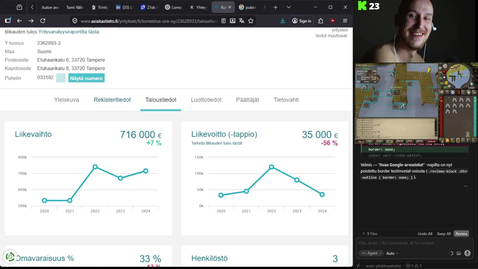
Task: Click 2023 data point on Liikevoitto chart
Action: [x=297, y=180]
